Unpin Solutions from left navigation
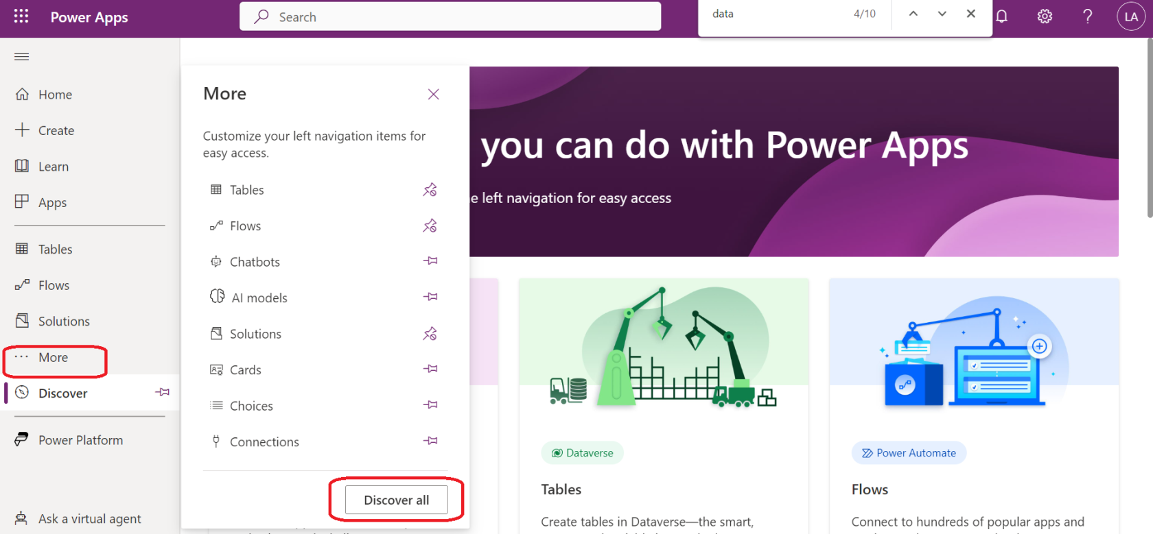1153x534 pixels. click(x=430, y=334)
